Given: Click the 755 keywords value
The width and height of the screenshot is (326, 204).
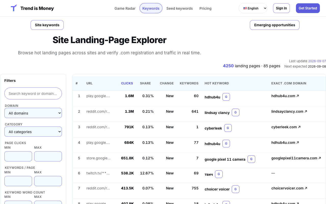Looking at the screenshot, I should pyautogui.click(x=195, y=188).
